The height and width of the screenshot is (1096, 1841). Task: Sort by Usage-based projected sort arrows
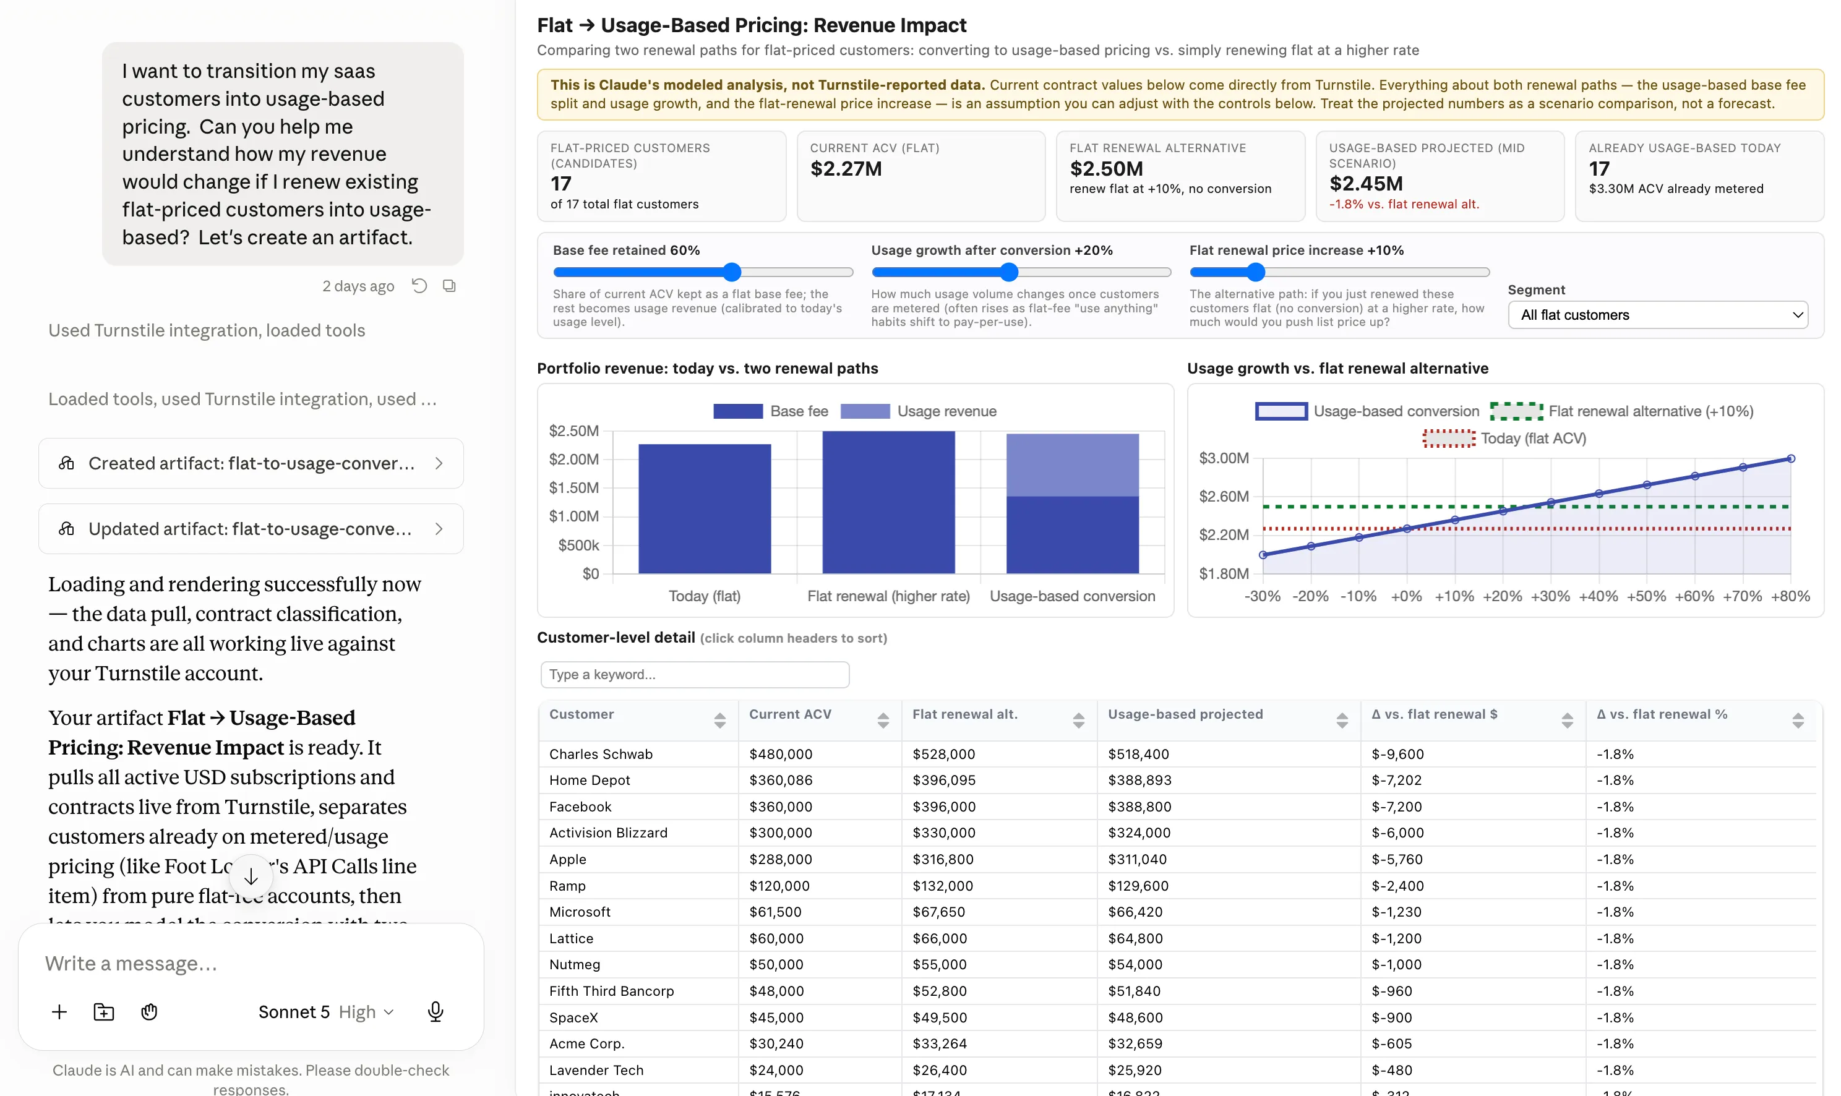tap(1342, 720)
